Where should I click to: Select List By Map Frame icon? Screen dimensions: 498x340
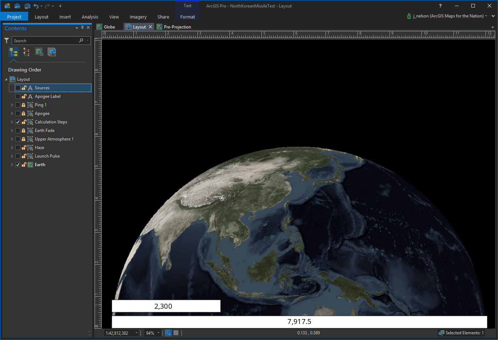click(39, 52)
